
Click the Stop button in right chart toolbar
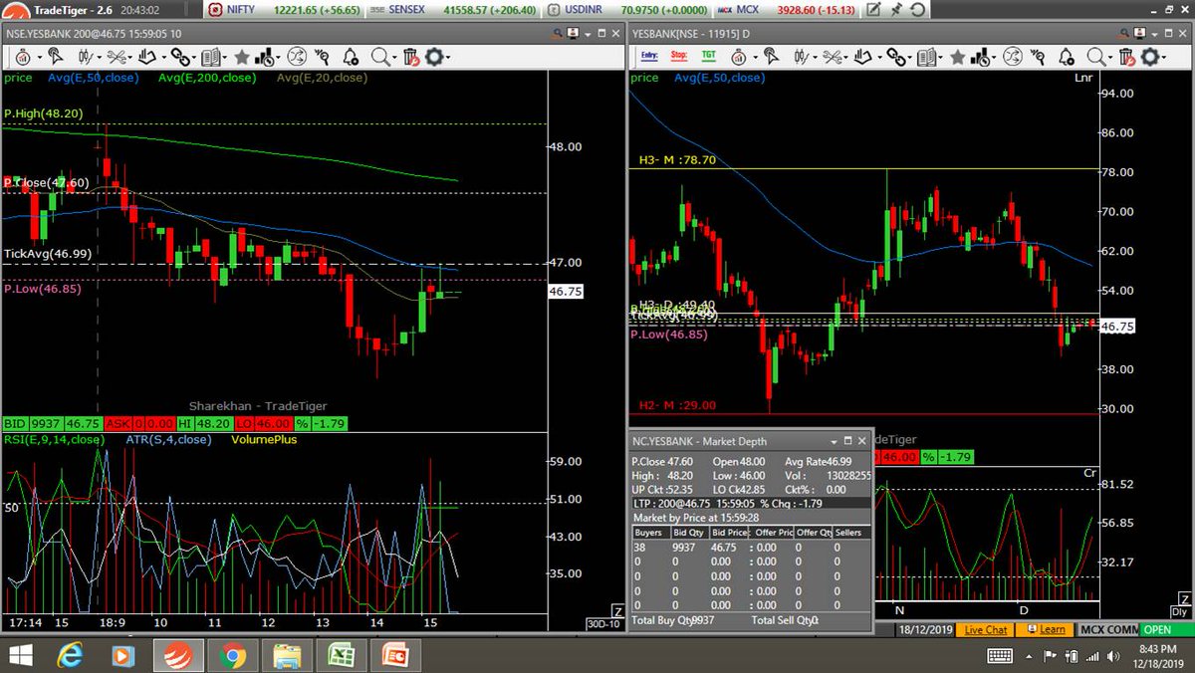[679, 56]
